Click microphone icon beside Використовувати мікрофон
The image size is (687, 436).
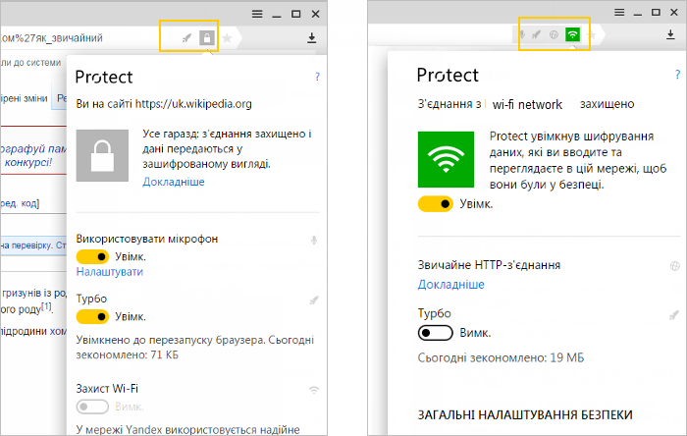click(314, 241)
